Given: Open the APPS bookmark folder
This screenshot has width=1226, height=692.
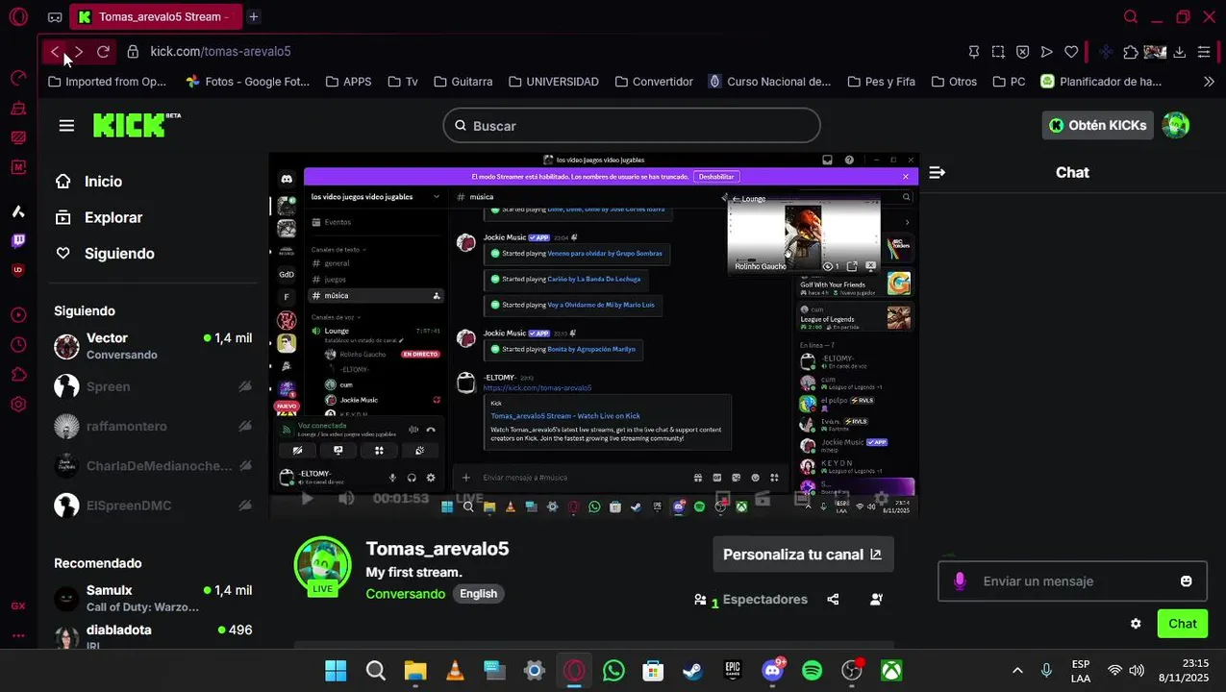Looking at the screenshot, I should (x=348, y=82).
